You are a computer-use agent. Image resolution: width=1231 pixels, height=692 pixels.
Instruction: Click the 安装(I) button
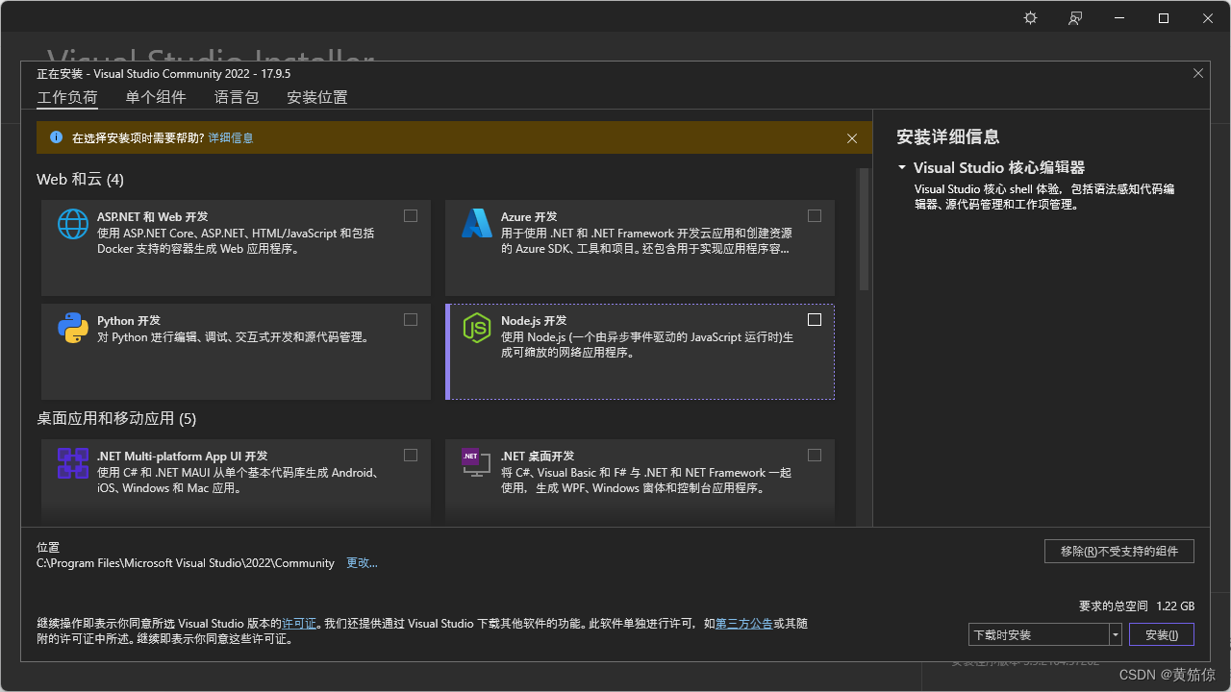pos(1162,634)
